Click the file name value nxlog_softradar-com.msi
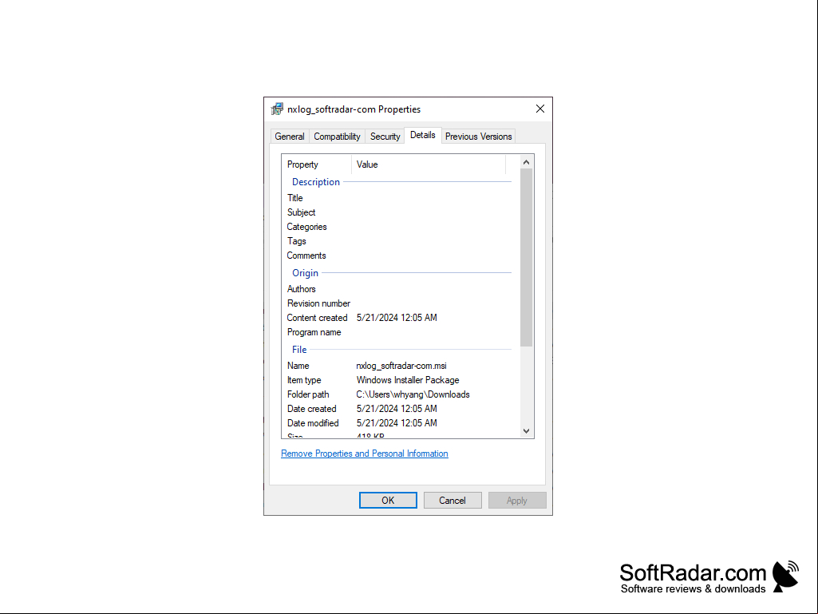 [401, 366]
